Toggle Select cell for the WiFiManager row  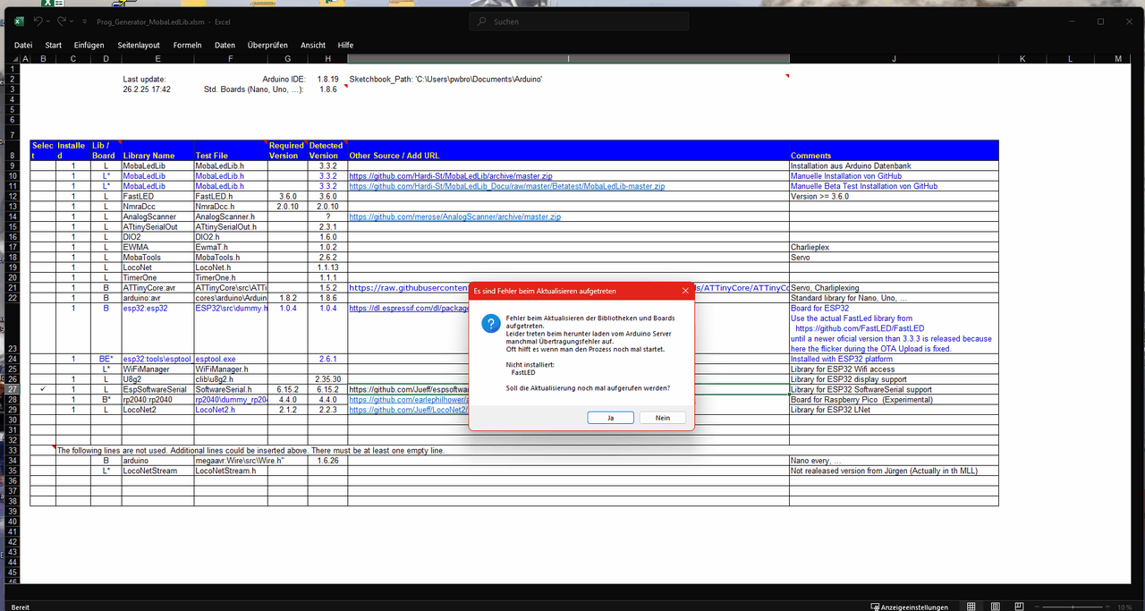(43, 369)
